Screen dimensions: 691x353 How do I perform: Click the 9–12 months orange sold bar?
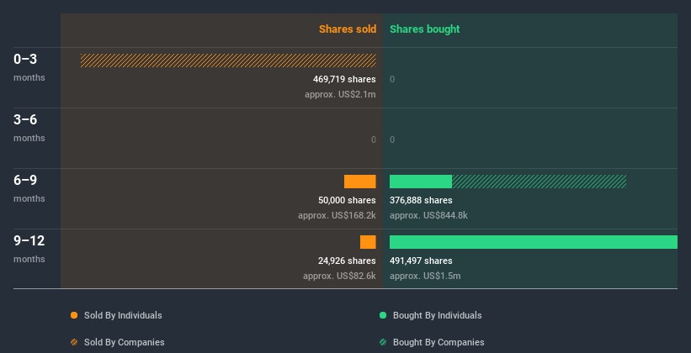(x=368, y=242)
